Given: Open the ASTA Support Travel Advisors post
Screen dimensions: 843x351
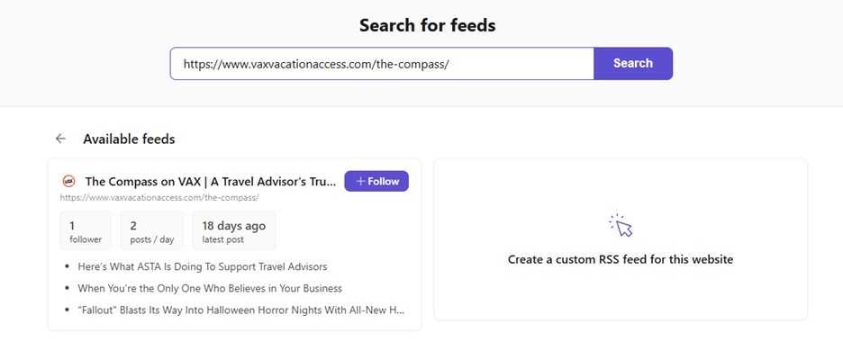Looking at the screenshot, I should coord(202,266).
